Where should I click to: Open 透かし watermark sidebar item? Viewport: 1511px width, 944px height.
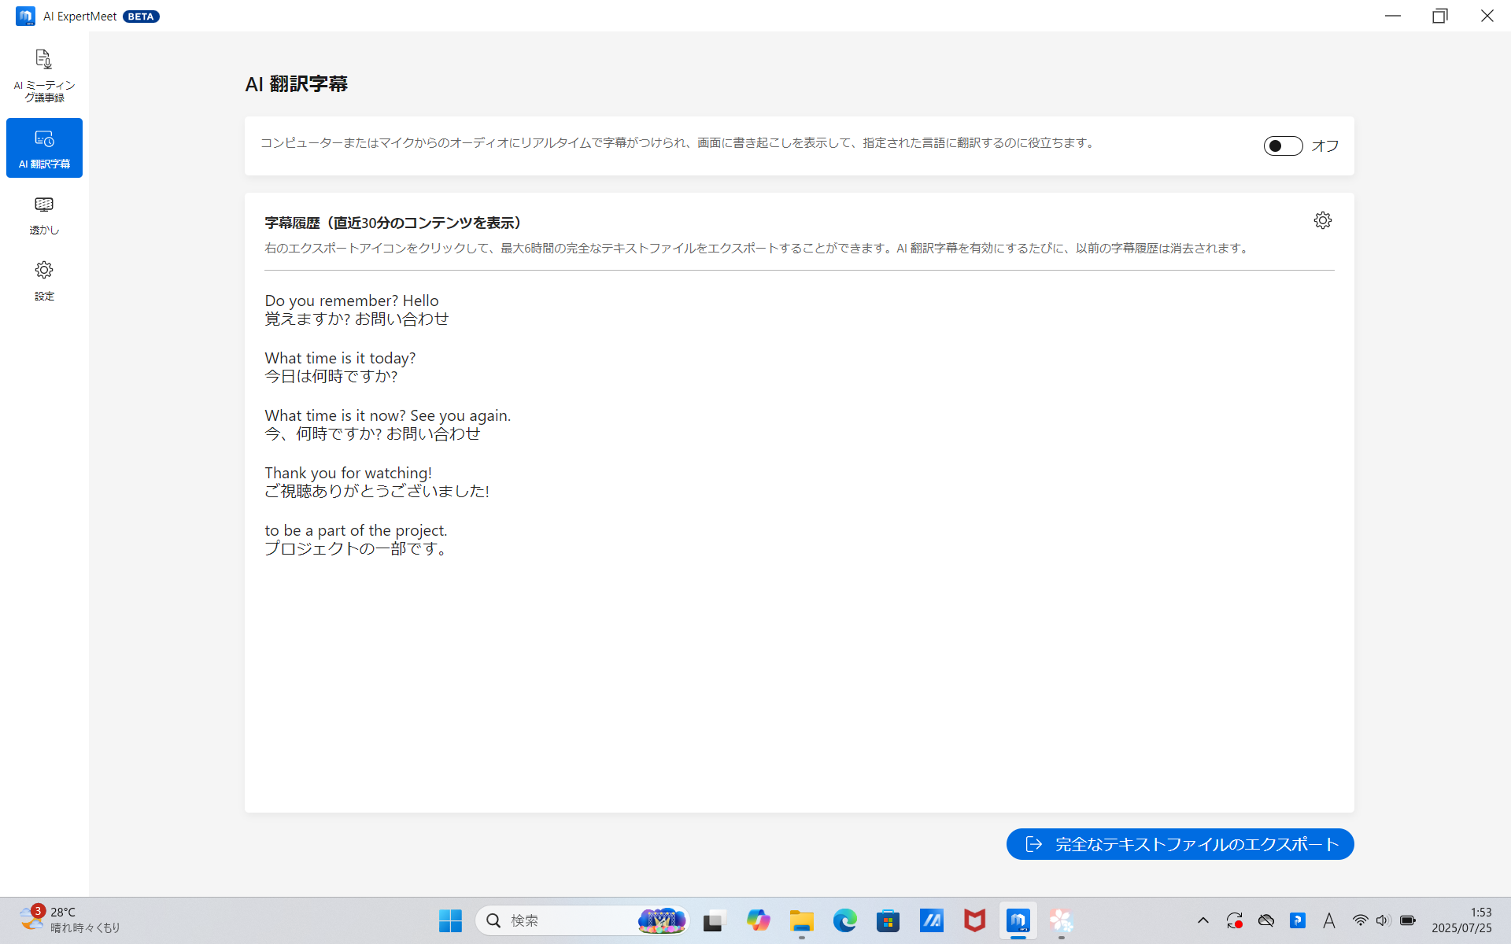[x=44, y=215]
